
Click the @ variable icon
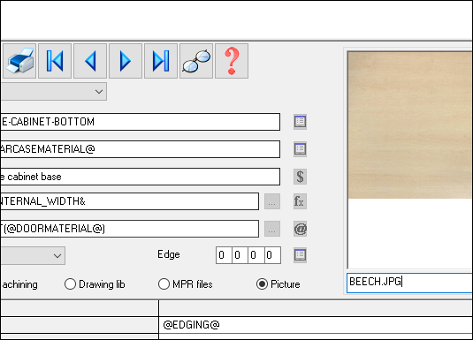tap(300, 229)
